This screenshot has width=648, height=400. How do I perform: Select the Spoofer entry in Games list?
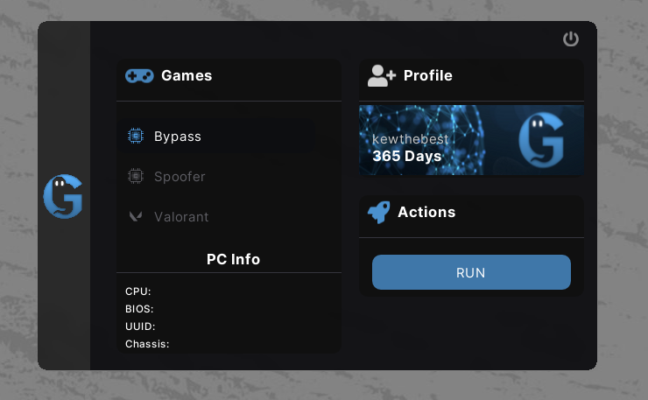pyautogui.click(x=180, y=177)
